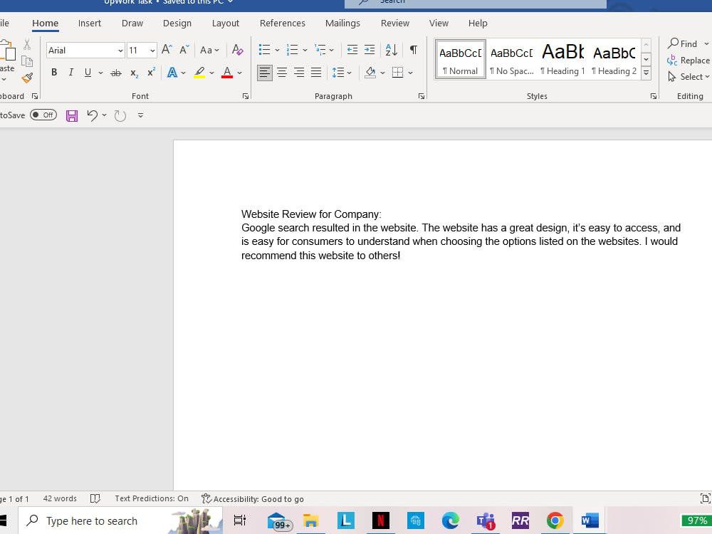
Task: Open the Replace tool
Action: tap(688, 61)
